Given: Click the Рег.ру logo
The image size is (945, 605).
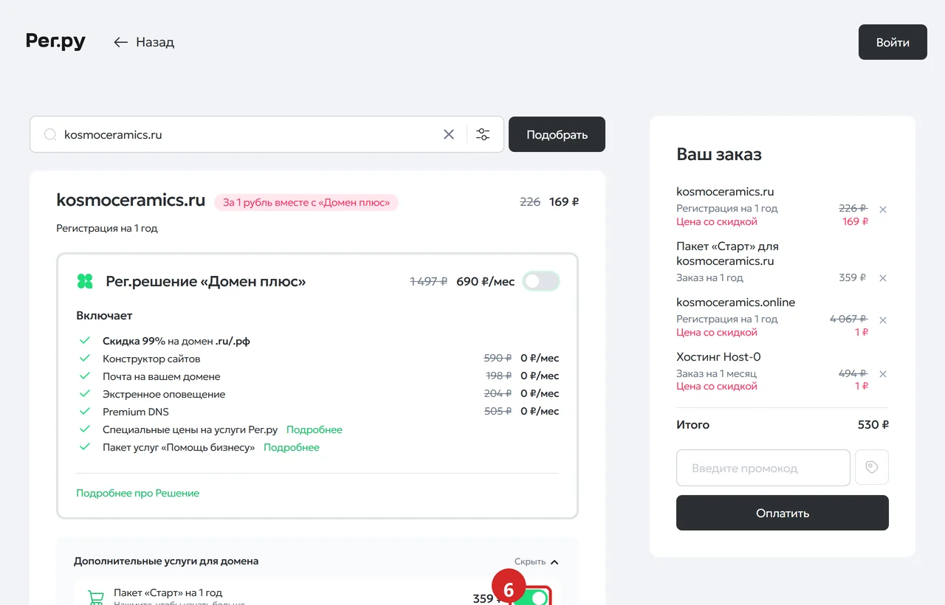Looking at the screenshot, I should point(55,41).
